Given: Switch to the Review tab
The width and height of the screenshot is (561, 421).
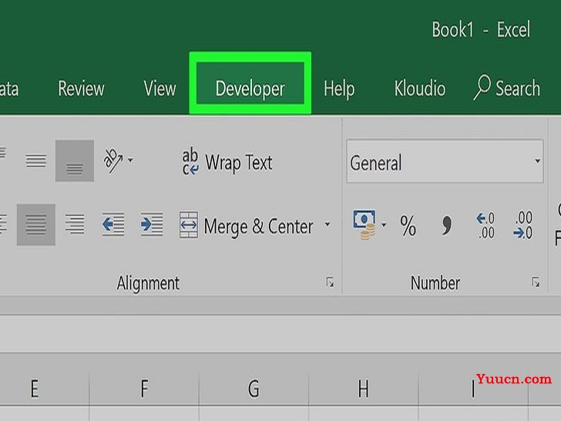Looking at the screenshot, I should (81, 89).
